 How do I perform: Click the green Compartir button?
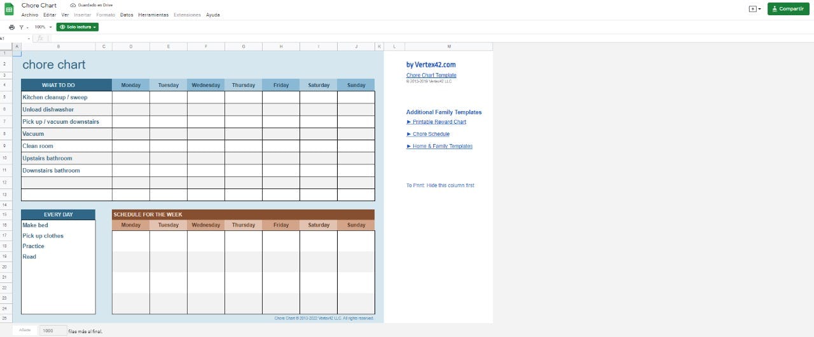click(x=788, y=9)
